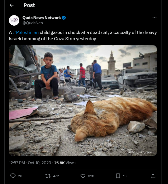Go back using the arrow icon
This screenshot has width=168, height=184.
coord(12,5)
